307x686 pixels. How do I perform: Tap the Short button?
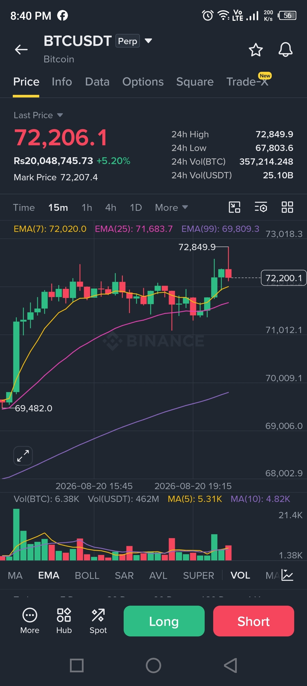254,621
